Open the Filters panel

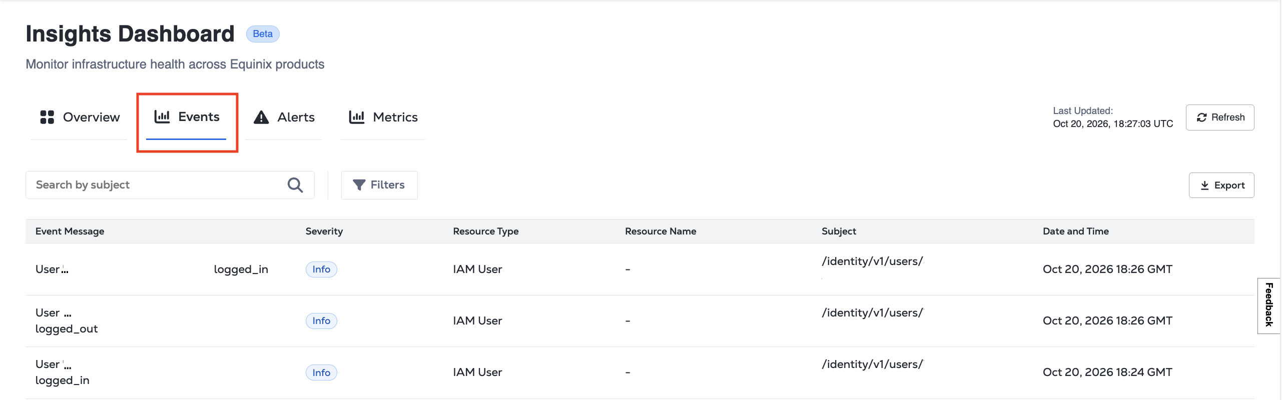379,185
